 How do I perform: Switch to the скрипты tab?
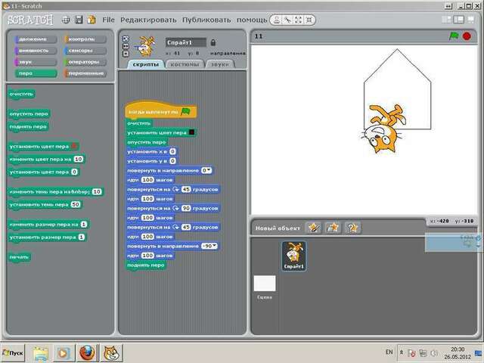click(x=145, y=64)
